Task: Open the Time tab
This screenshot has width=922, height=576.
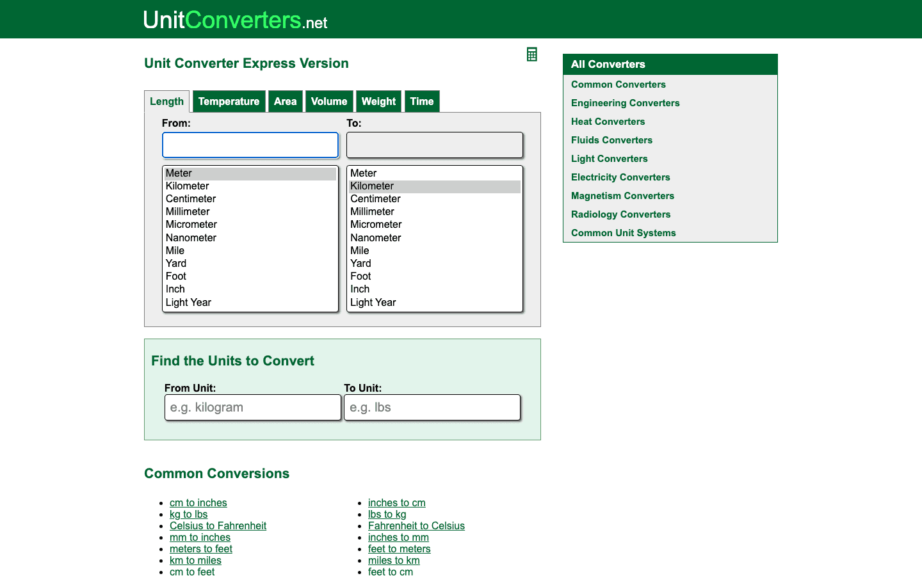Action: [x=422, y=101]
